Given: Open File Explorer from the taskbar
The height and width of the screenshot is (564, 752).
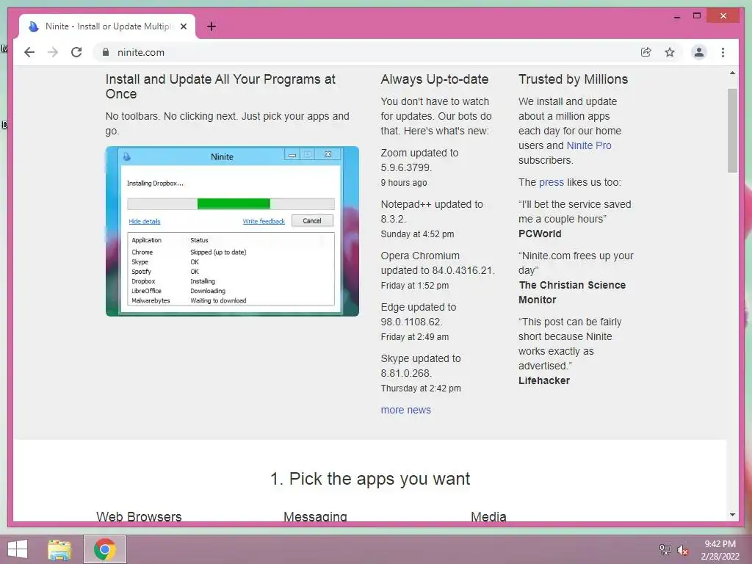Looking at the screenshot, I should (59, 549).
